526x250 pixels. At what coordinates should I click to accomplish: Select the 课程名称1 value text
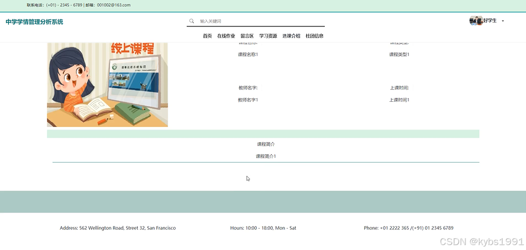(248, 54)
